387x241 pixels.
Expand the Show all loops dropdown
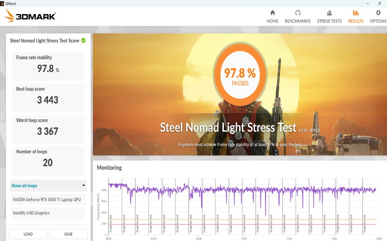pos(48,186)
